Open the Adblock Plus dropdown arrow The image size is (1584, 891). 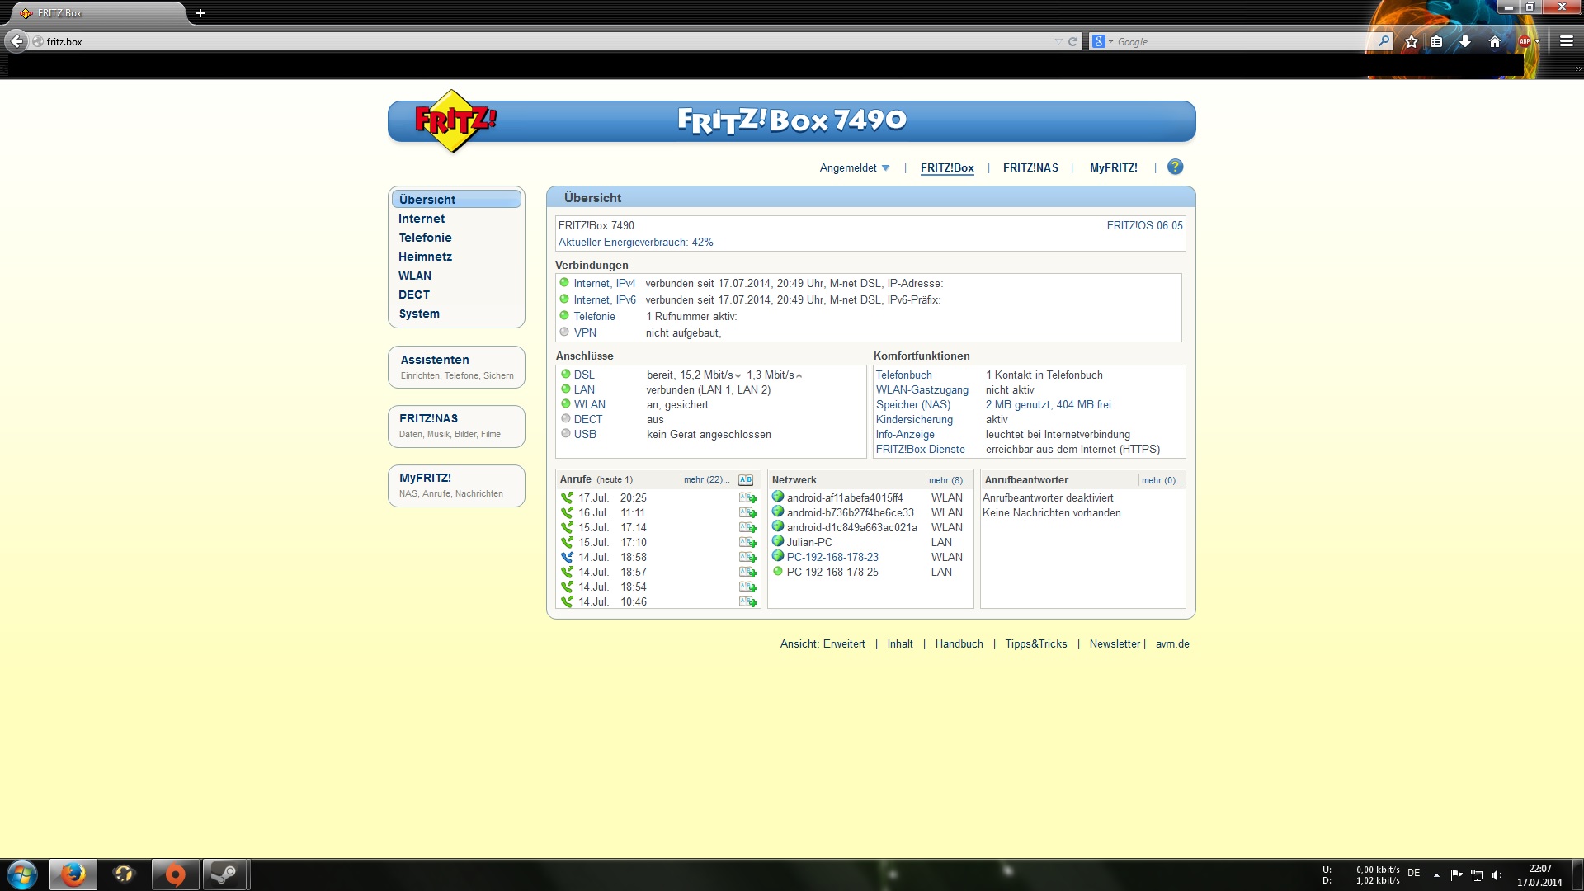pyautogui.click(x=1538, y=42)
